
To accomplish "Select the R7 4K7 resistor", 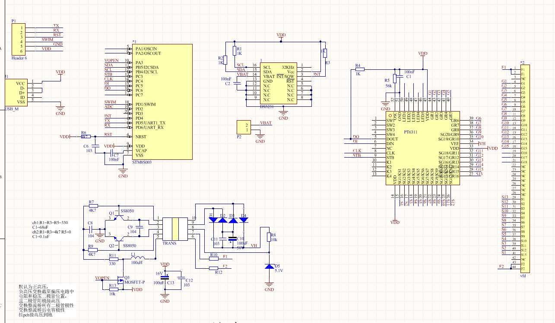I will (93, 206).
